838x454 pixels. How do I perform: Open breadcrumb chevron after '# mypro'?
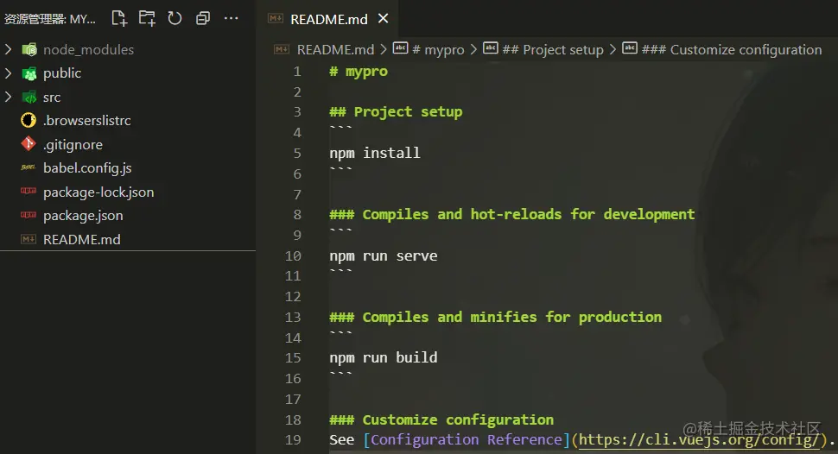pyautogui.click(x=473, y=50)
